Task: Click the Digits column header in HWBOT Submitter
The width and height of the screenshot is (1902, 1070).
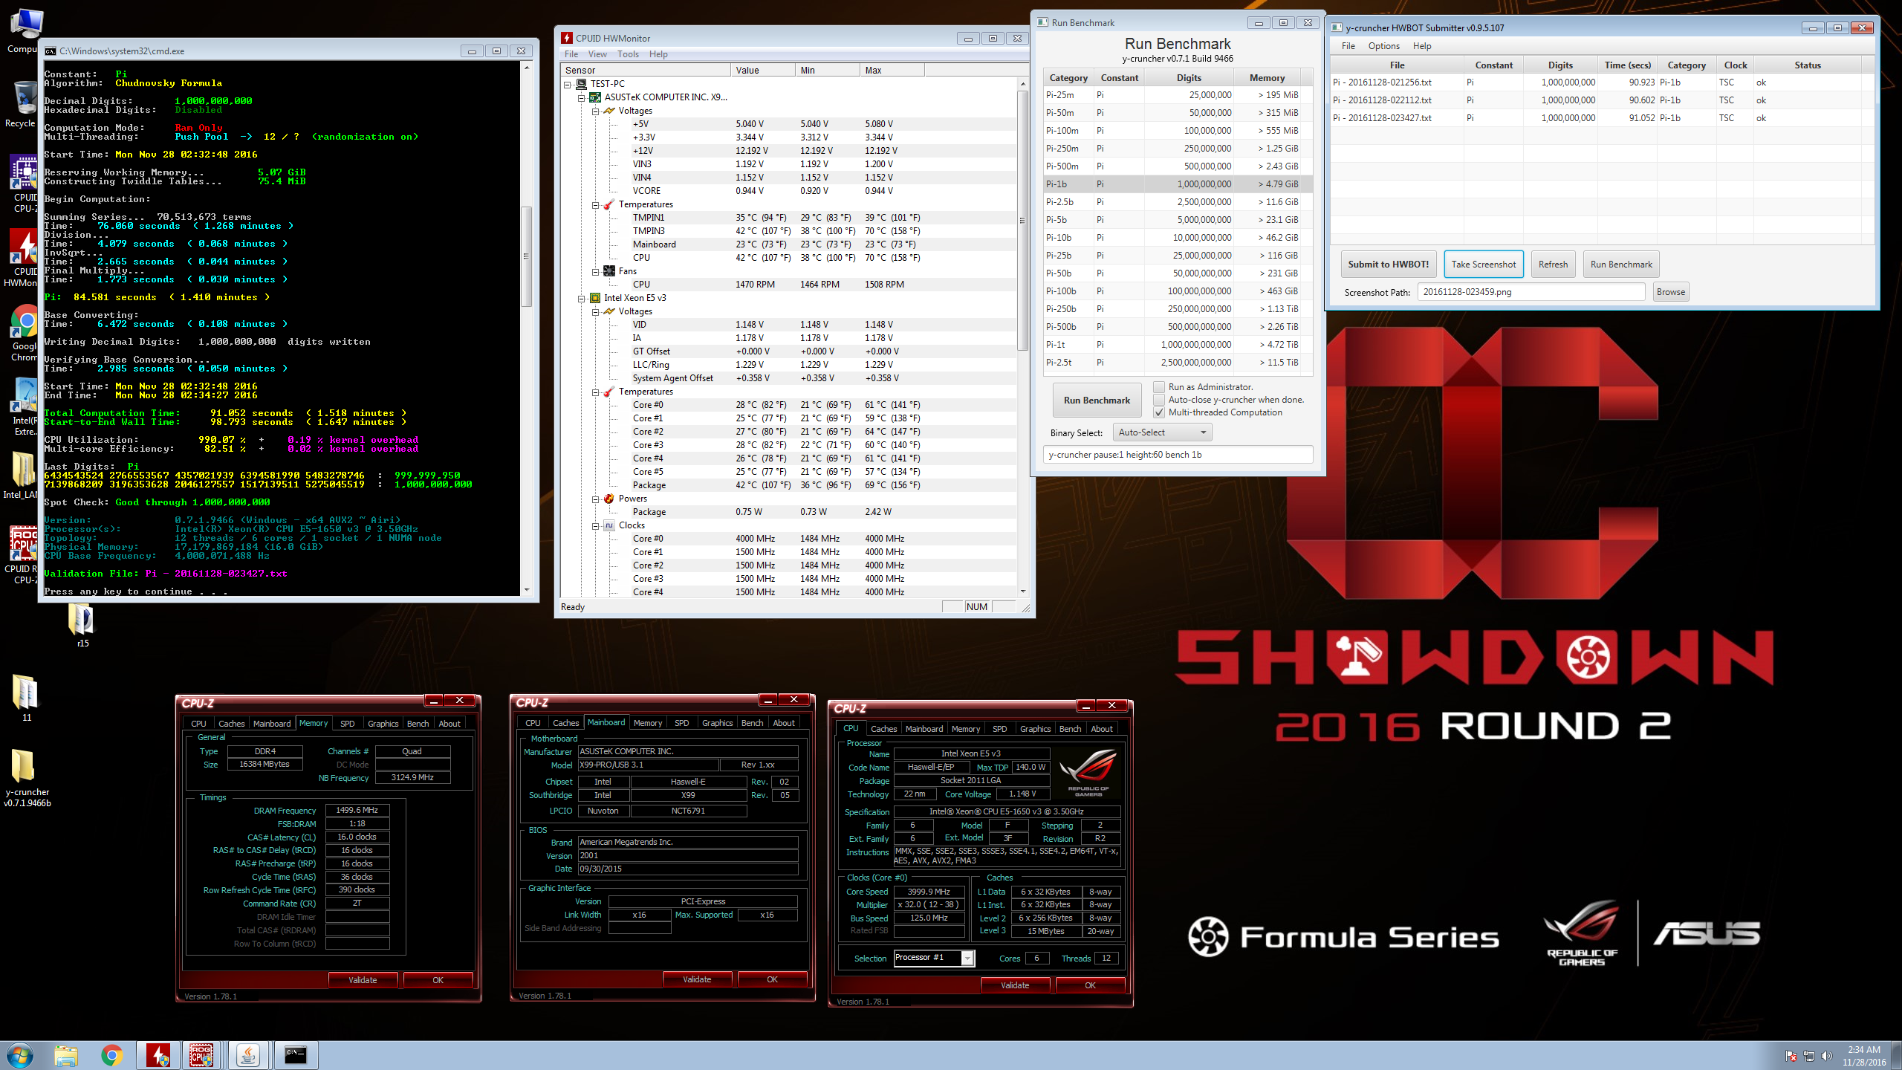Action: coord(1559,65)
